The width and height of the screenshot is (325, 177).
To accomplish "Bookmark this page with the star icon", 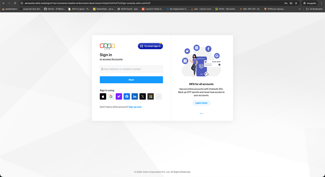I will tap(296, 3).
